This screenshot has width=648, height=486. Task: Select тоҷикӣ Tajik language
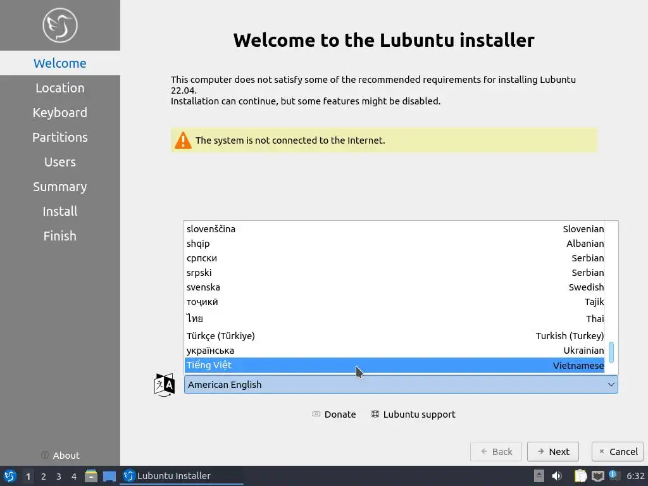[x=395, y=302]
